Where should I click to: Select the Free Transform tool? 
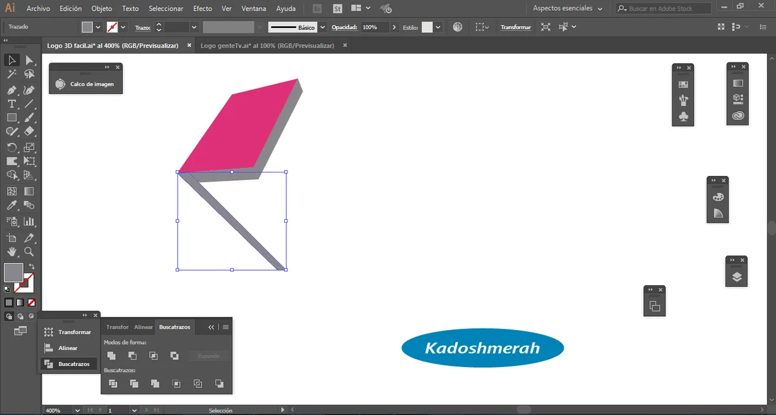pos(29,161)
